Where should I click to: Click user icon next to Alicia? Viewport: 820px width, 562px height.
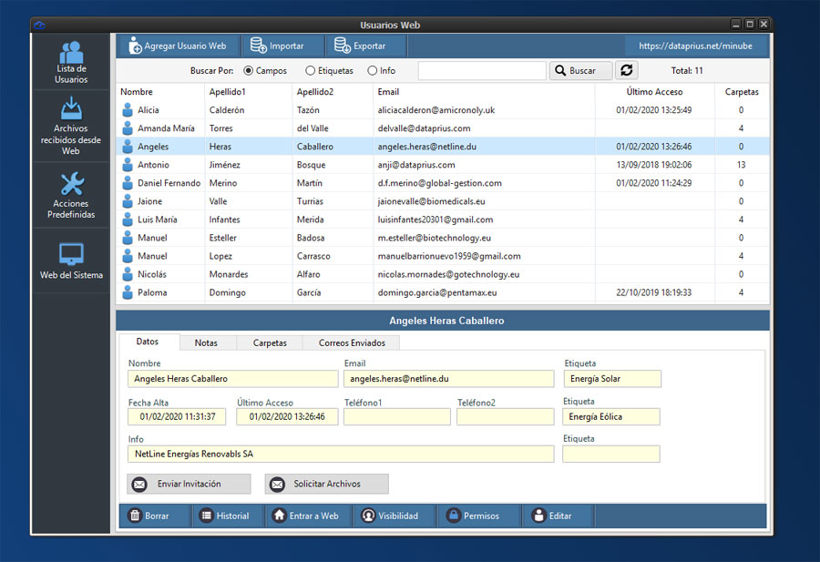(x=127, y=110)
